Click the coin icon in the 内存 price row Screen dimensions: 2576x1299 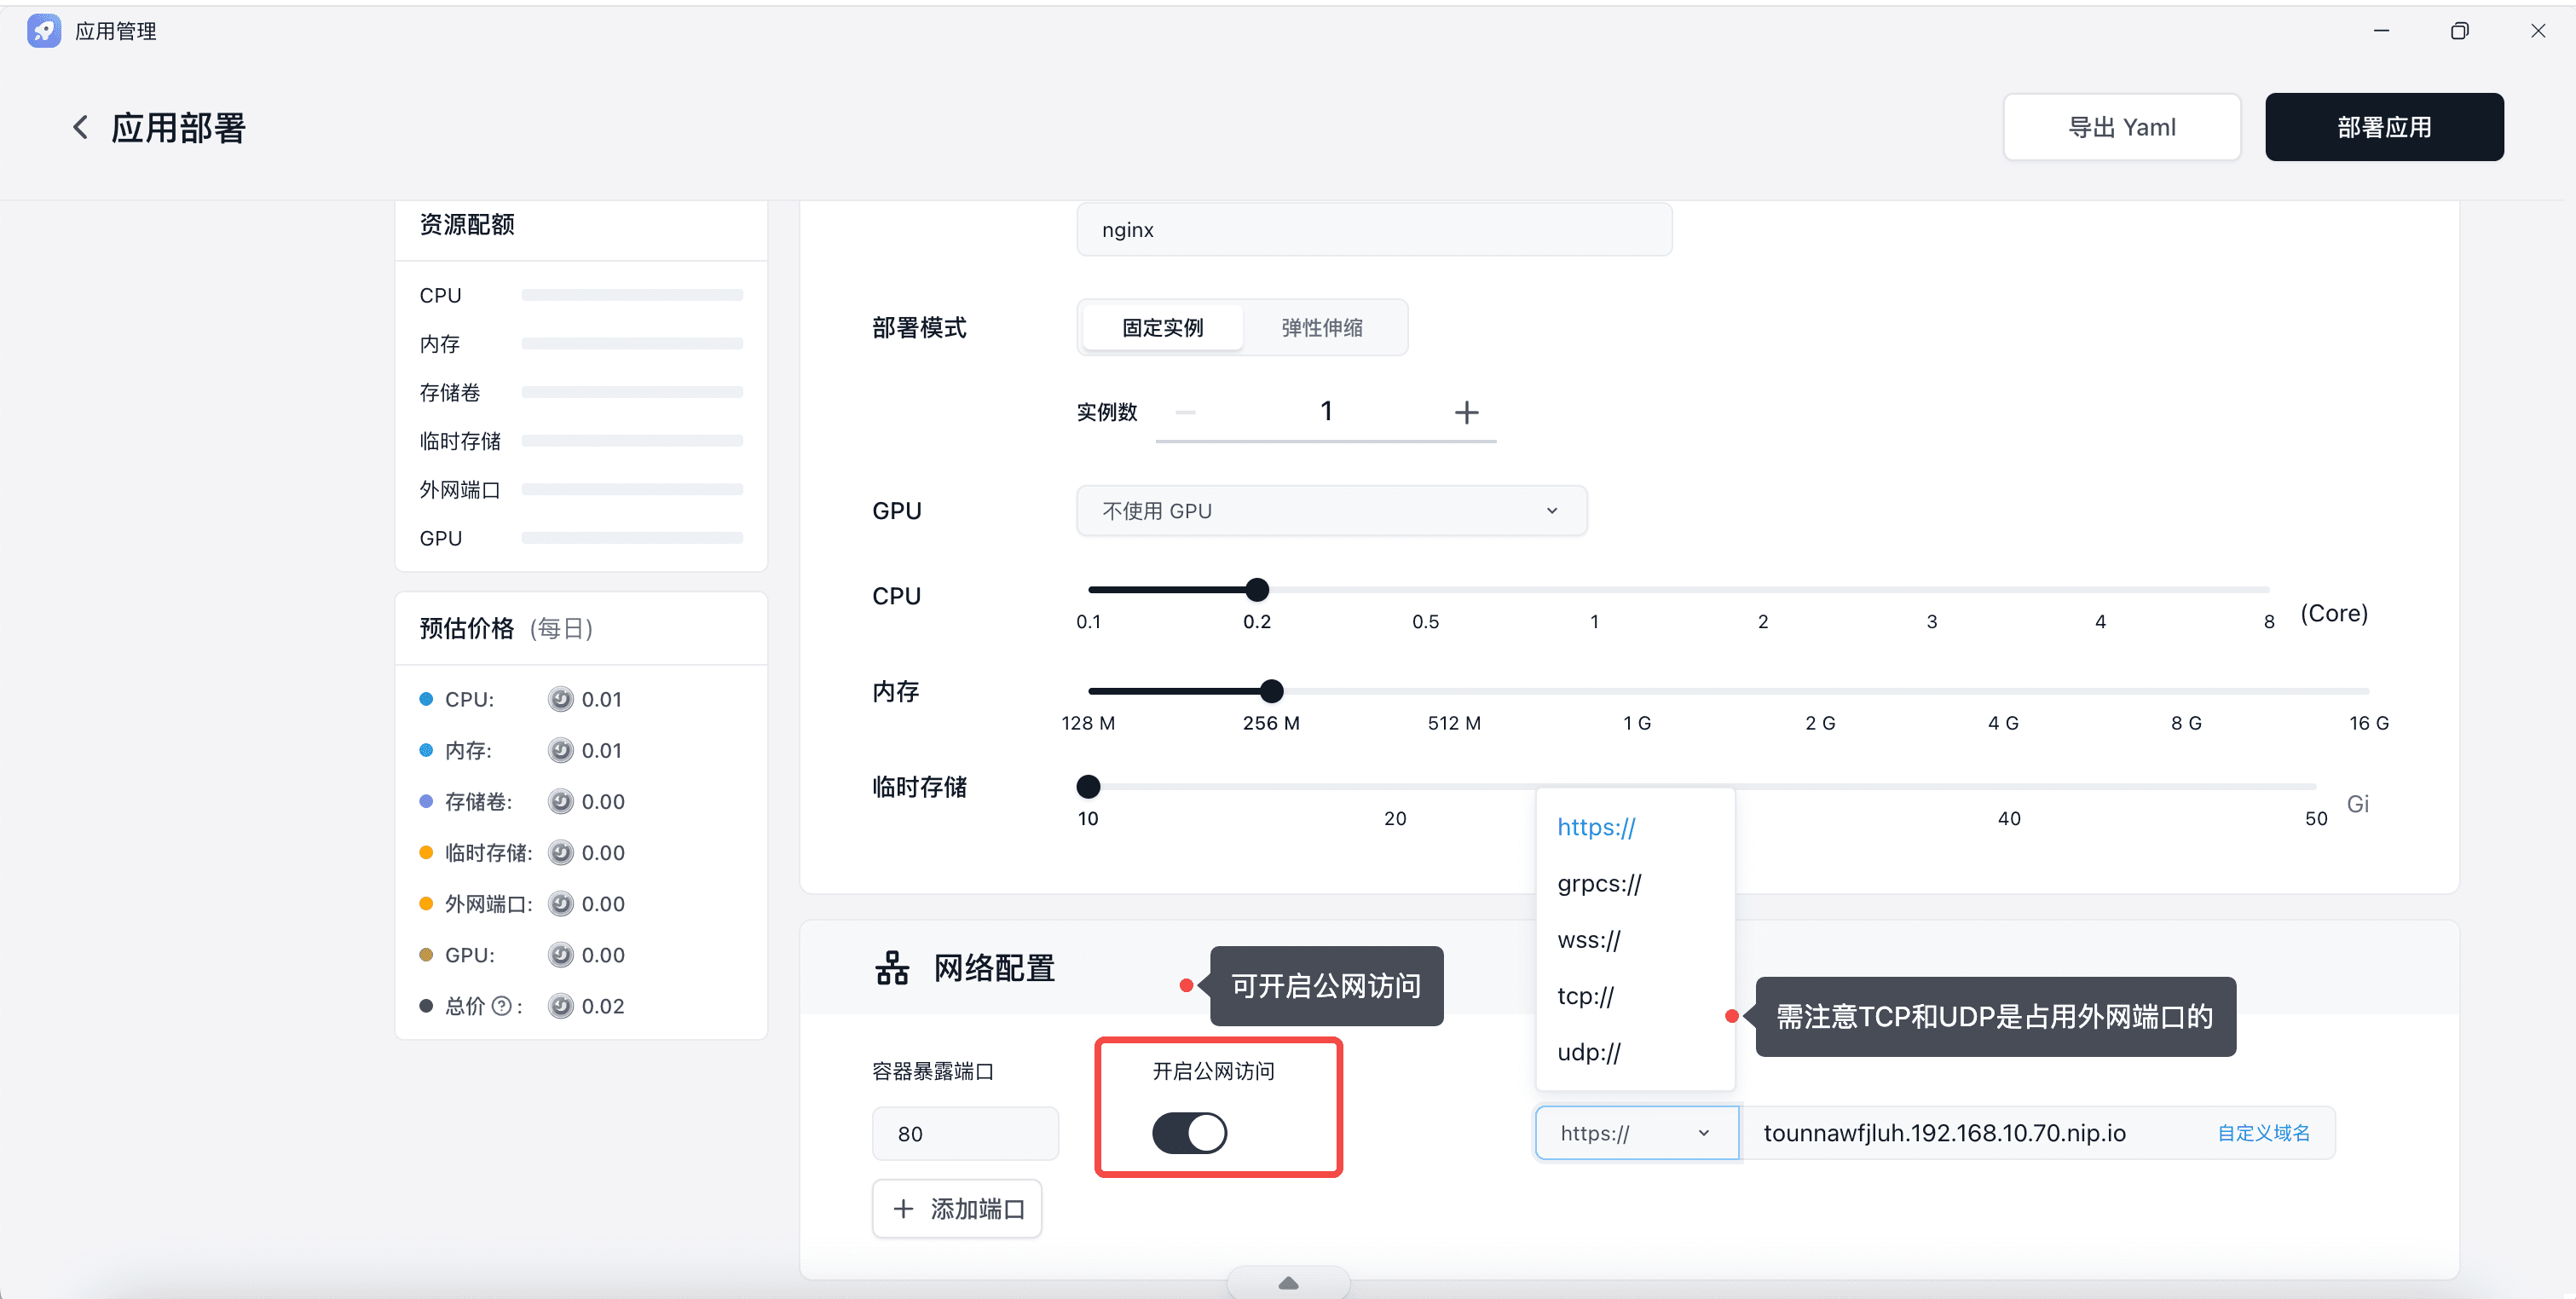tap(561, 750)
